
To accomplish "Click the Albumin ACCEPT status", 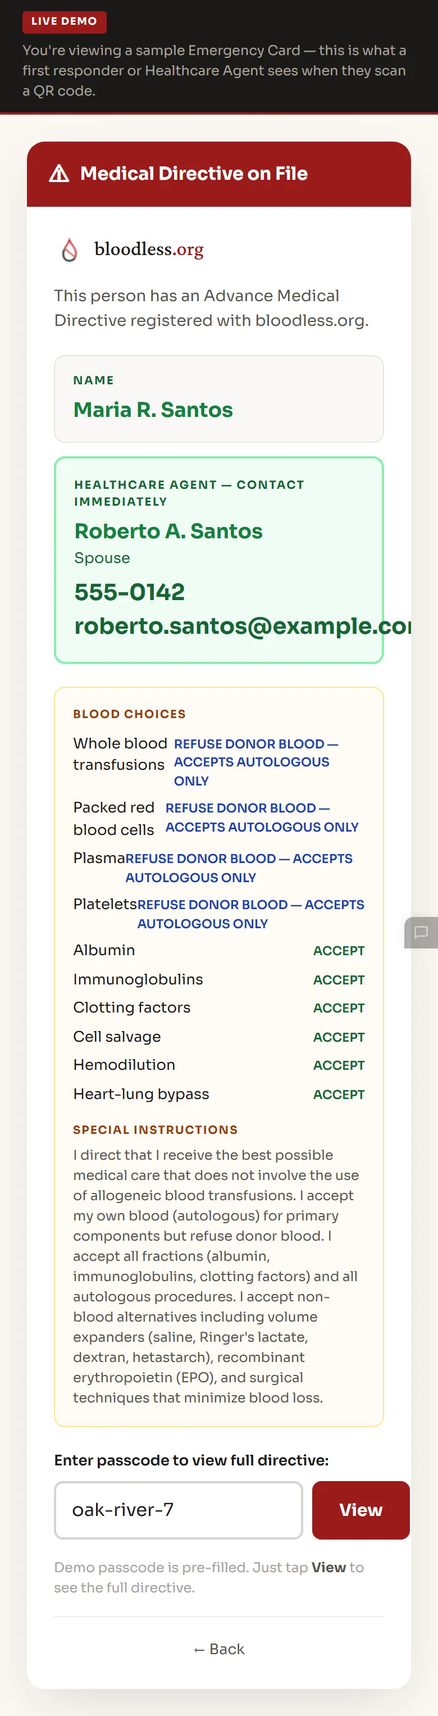I will coord(339,951).
